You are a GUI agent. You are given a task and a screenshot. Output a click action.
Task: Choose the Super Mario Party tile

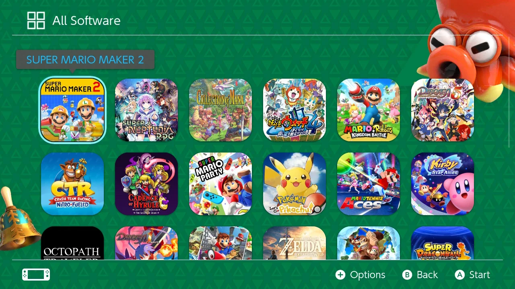(x=220, y=183)
